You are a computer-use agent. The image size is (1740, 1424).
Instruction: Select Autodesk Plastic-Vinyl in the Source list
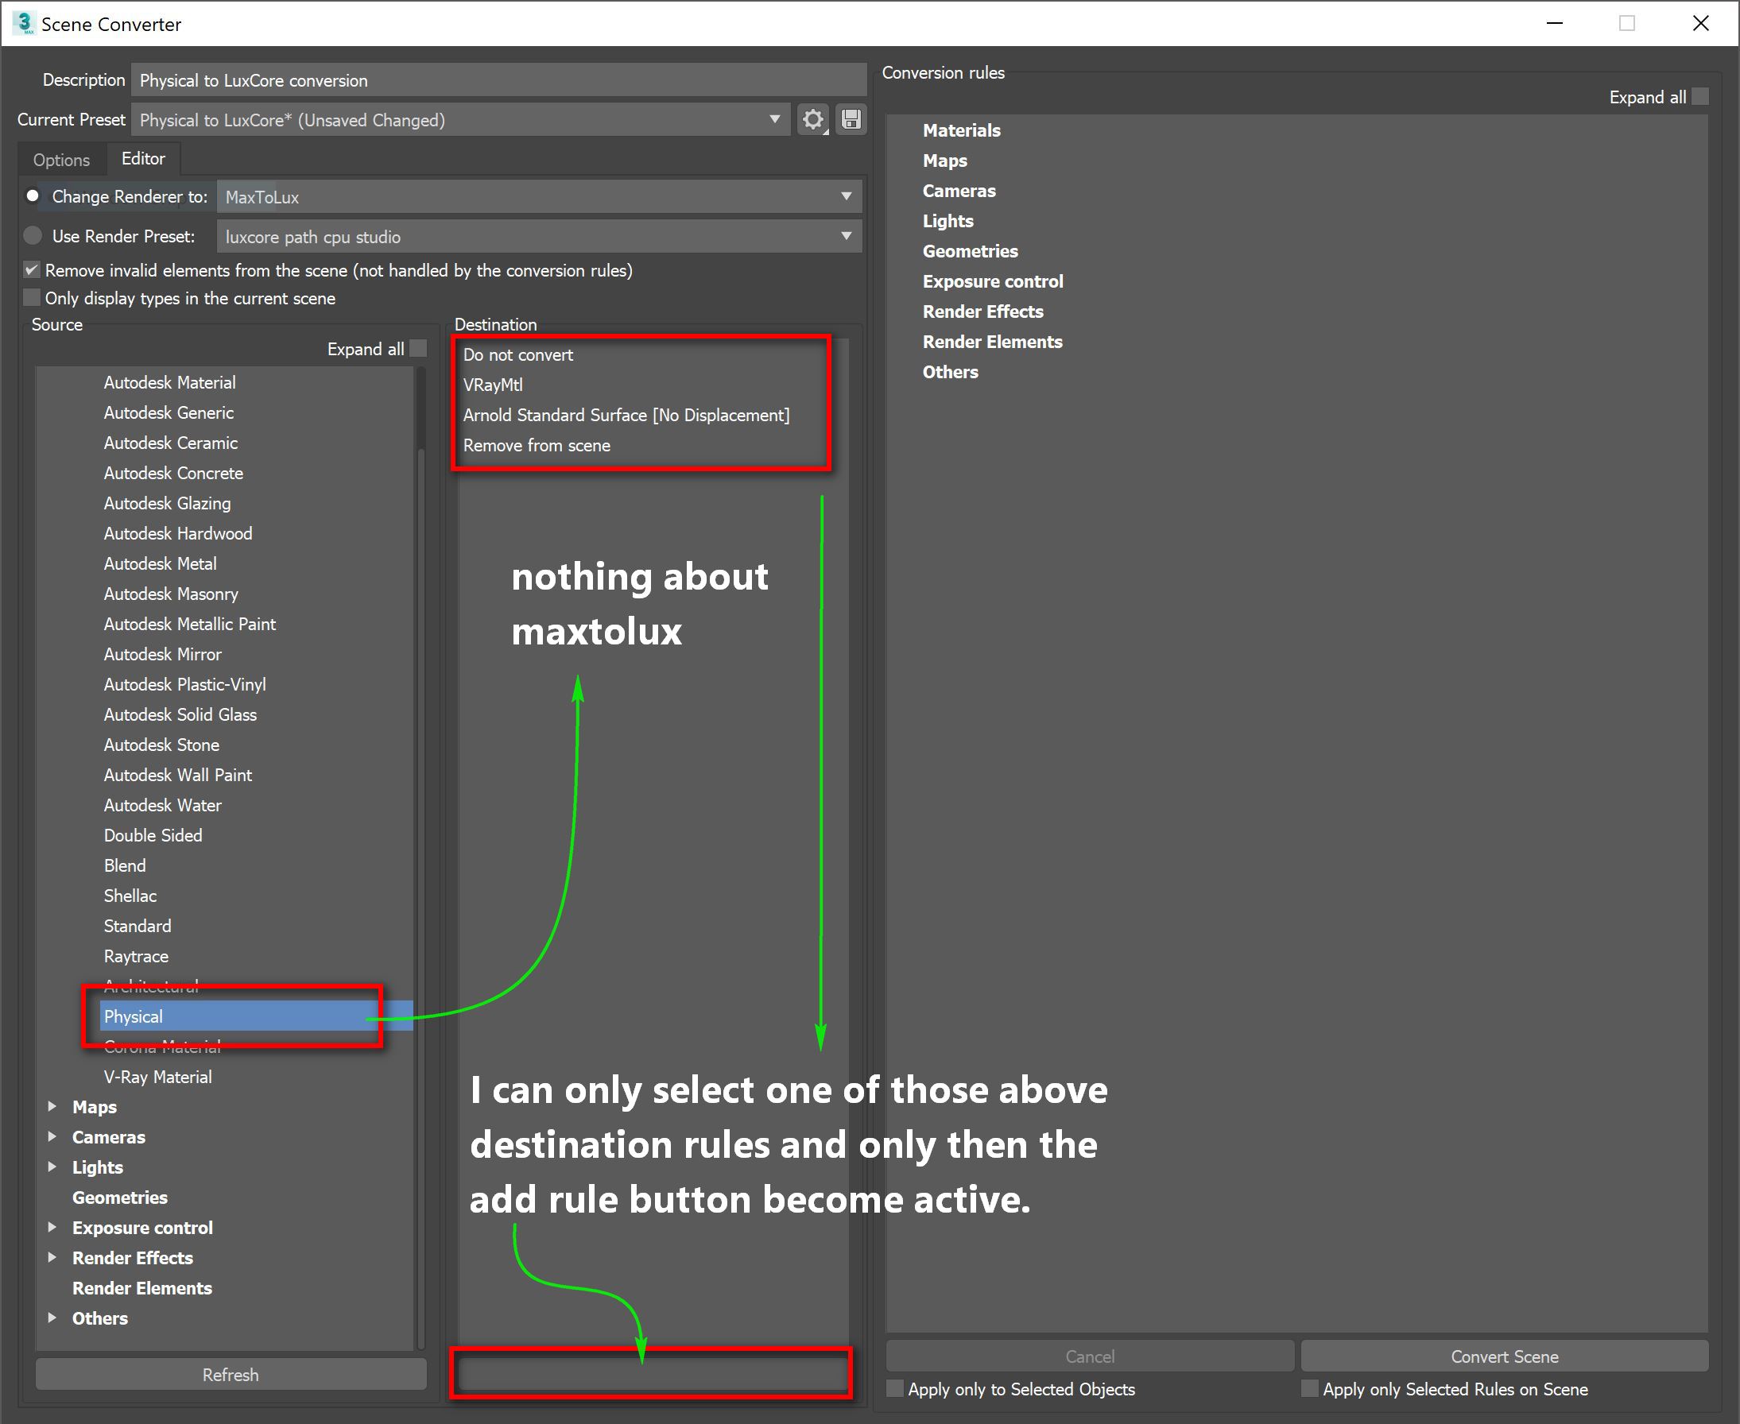pos(184,684)
